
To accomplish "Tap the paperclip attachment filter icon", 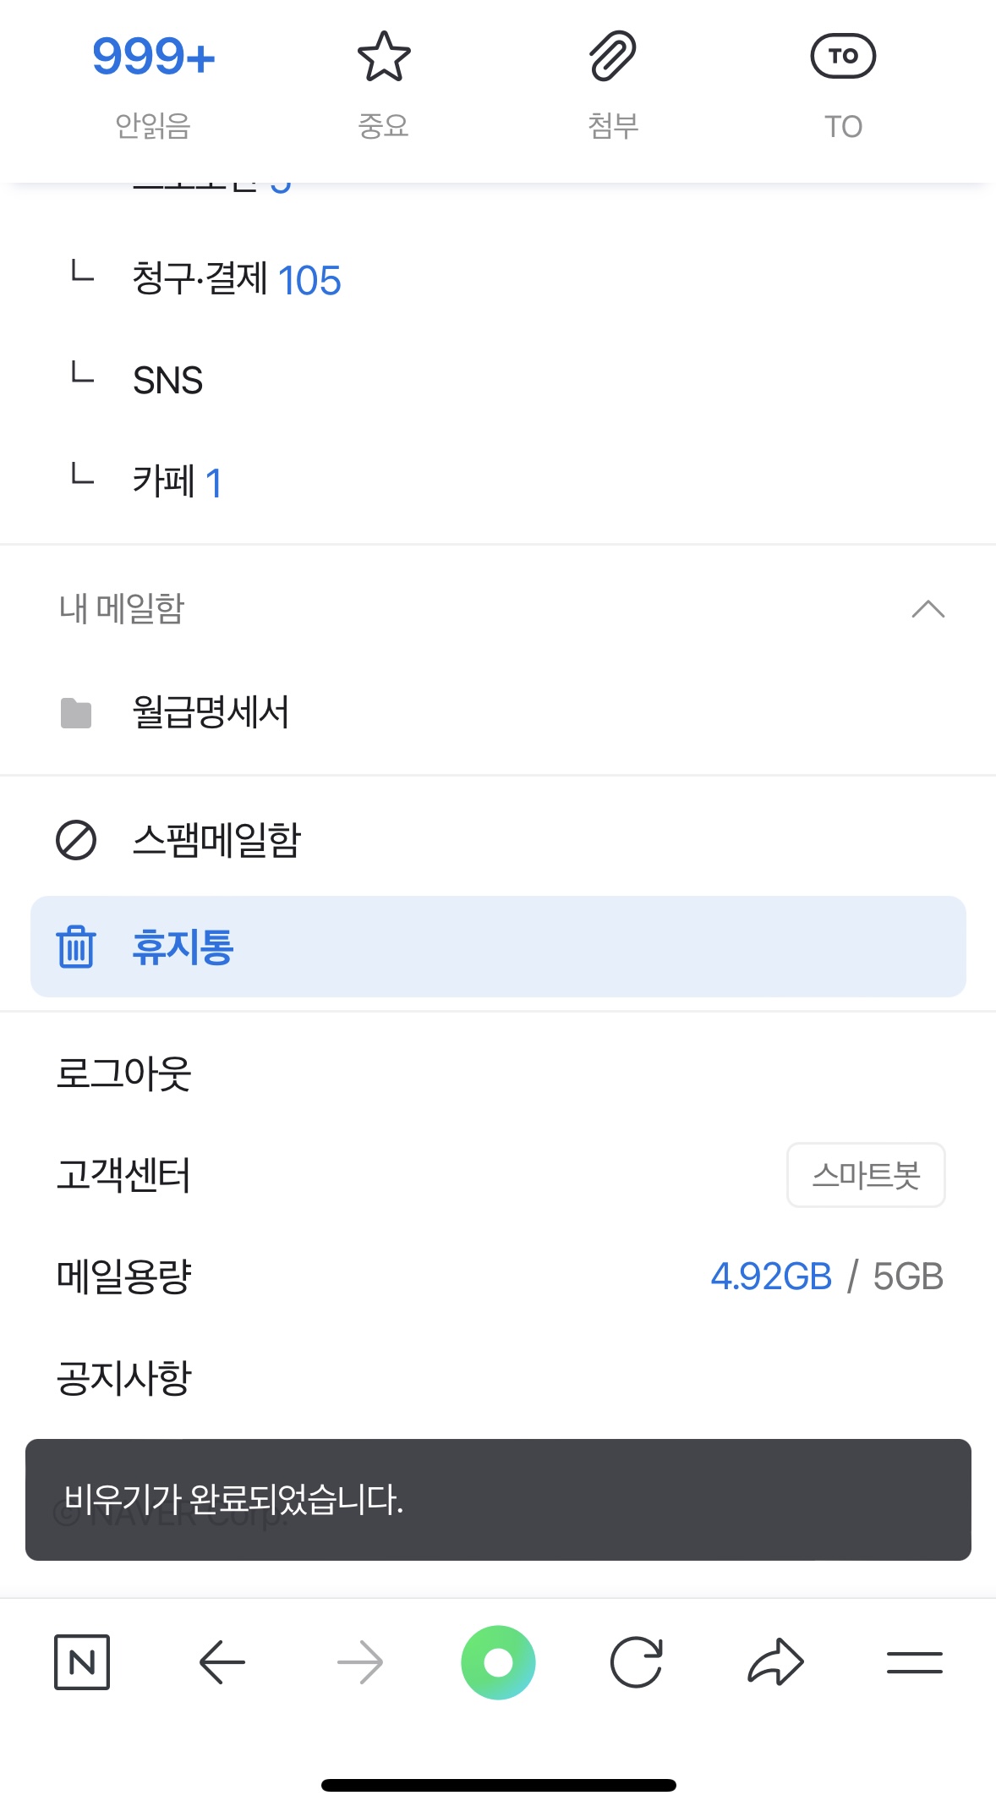I will [613, 58].
